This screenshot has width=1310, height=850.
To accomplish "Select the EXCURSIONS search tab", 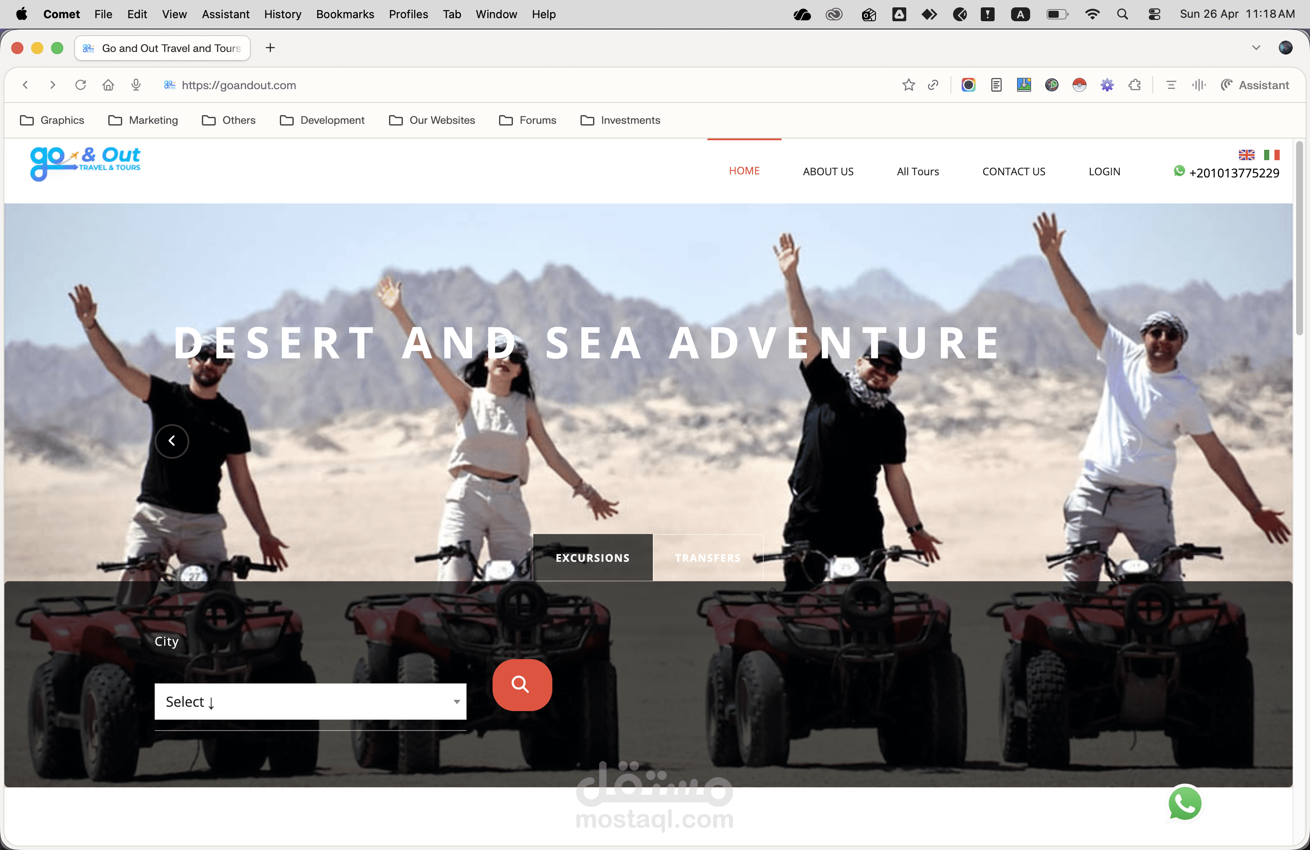I will (x=593, y=557).
